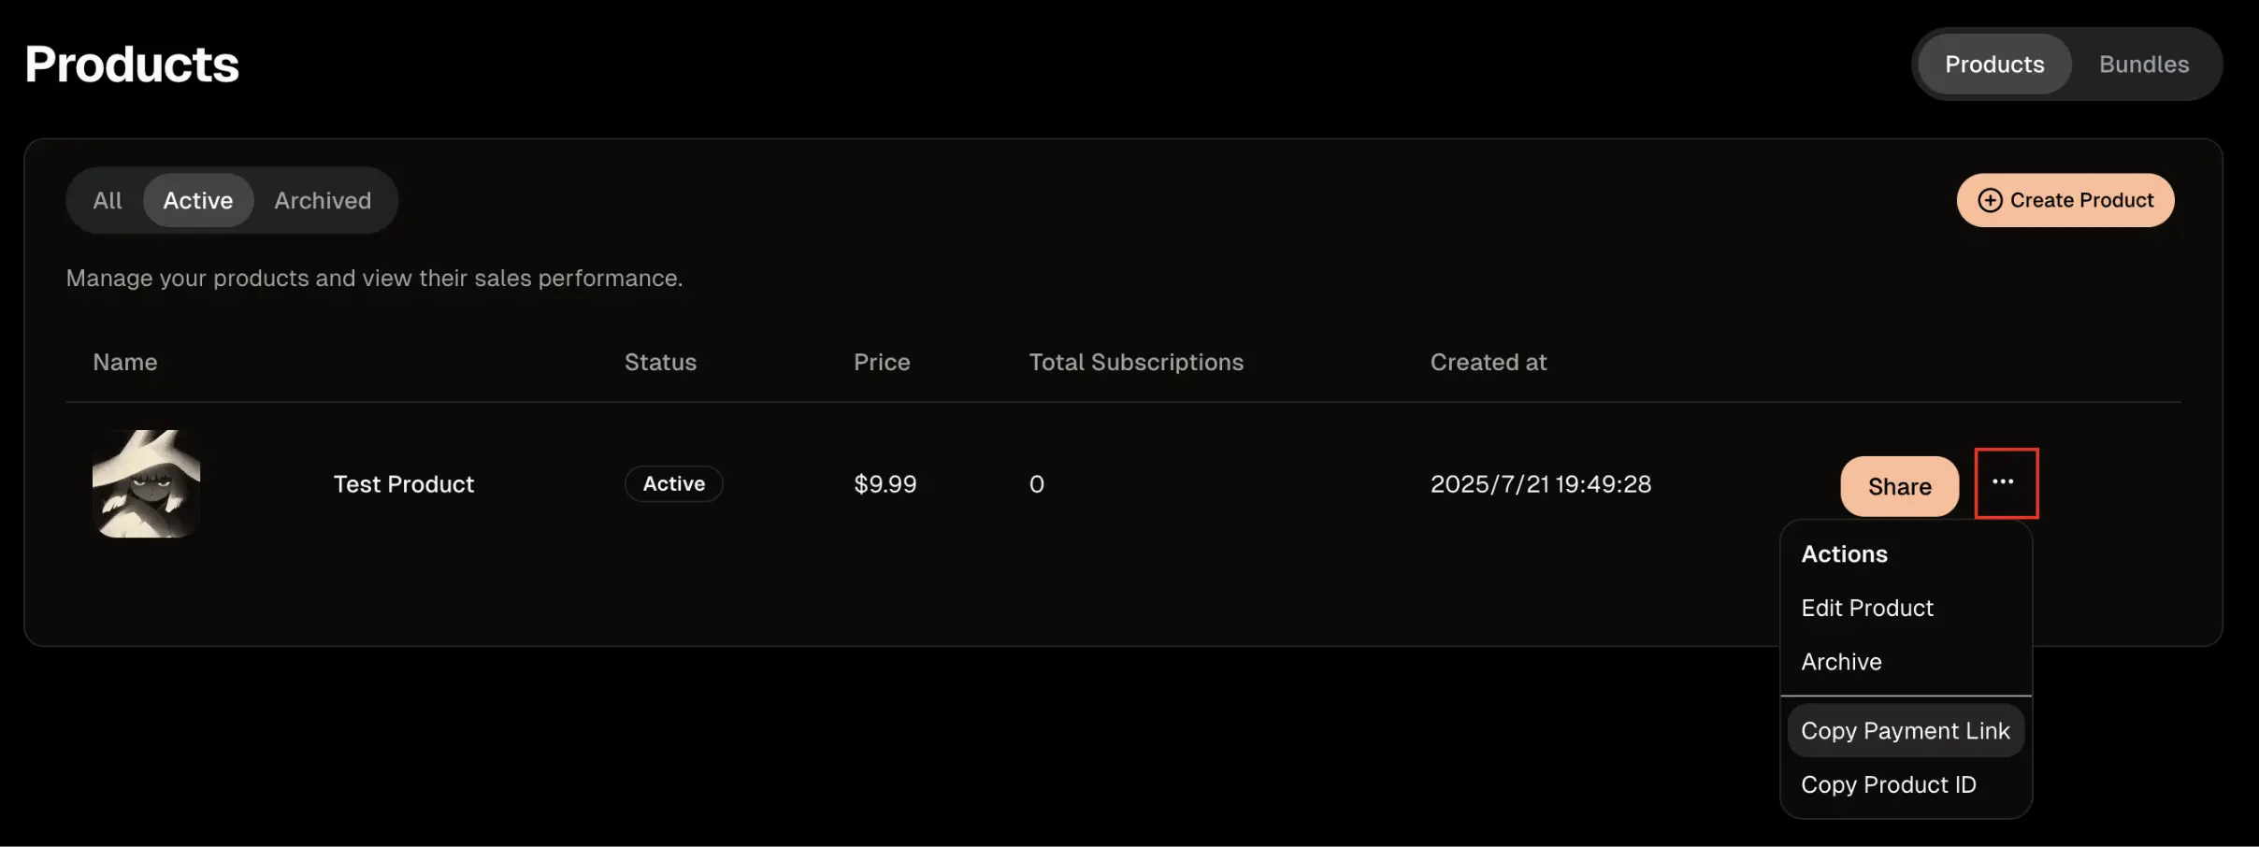Screen dimensions: 2259x847
Task: Click the Name column header
Action: point(125,362)
